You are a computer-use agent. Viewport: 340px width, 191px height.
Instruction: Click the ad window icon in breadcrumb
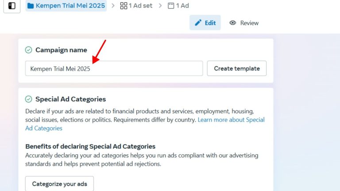pos(171,6)
